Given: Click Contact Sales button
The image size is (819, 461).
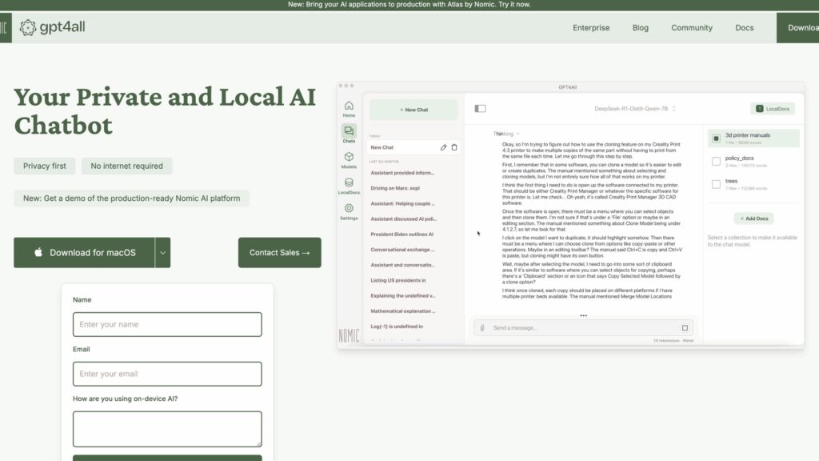Looking at the screenshot, I should (279, 252).
